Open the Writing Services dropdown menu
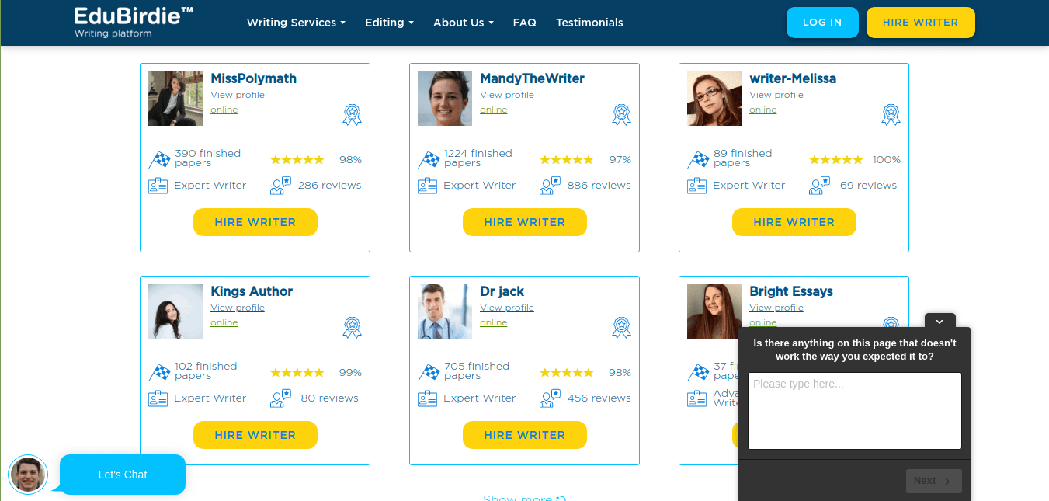 (296, 23)
